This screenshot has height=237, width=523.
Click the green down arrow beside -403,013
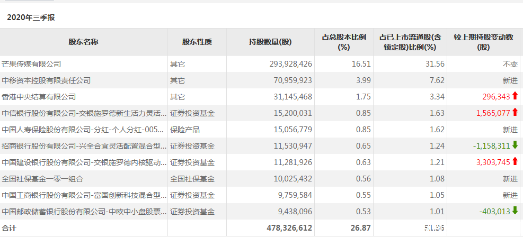point(515,211)
